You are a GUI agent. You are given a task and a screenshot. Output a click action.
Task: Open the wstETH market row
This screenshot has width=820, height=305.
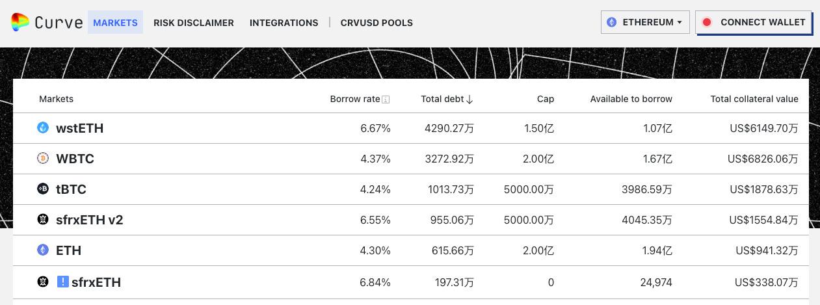tap(79, 128)
